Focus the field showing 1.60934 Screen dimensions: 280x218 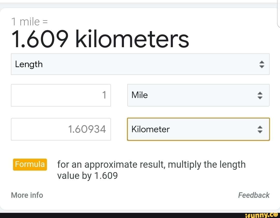(x=61, y=129)
